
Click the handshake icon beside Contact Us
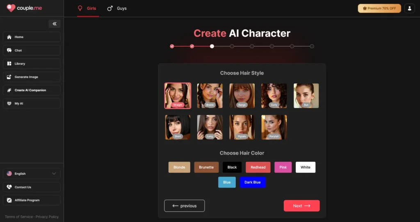coord(9,187)
